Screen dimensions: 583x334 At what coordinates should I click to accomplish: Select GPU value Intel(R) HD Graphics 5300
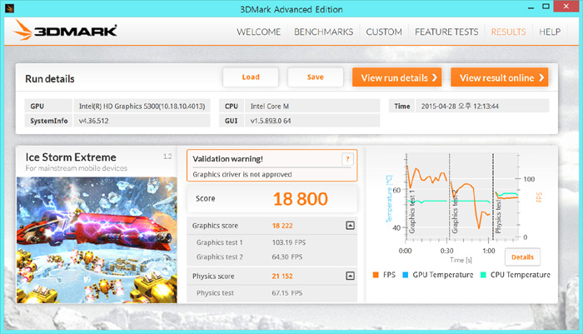click(x=142, y=107)
